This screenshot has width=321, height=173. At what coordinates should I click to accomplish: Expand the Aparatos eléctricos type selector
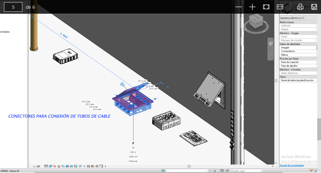(298, 18)
